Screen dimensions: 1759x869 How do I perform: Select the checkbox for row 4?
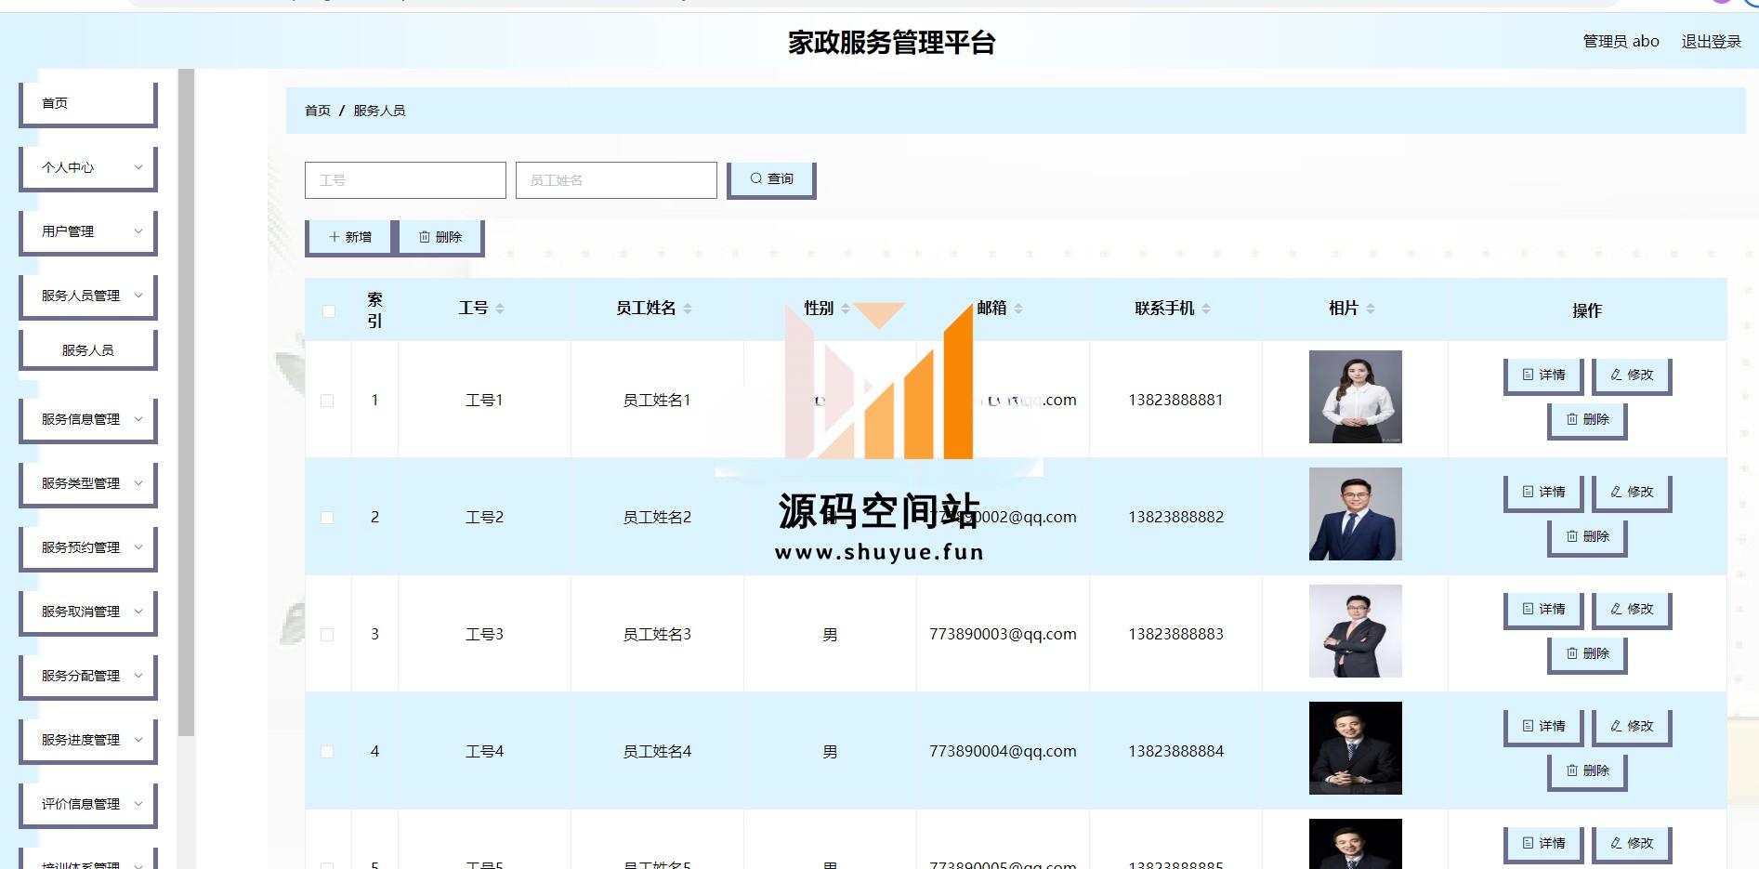327,752
